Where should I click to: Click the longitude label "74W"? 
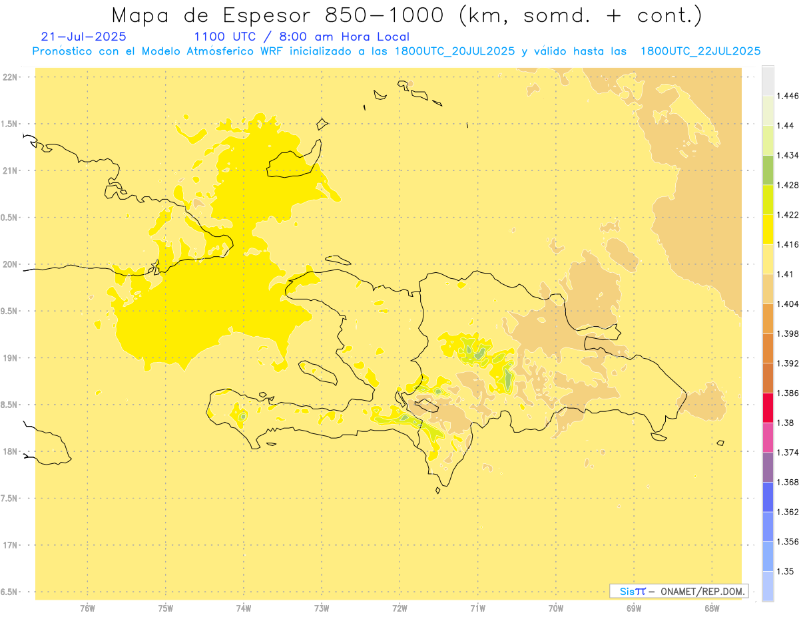(x=244, y=608)
